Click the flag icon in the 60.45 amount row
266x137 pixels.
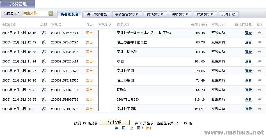pyautogui.click(x=260, y=52)
